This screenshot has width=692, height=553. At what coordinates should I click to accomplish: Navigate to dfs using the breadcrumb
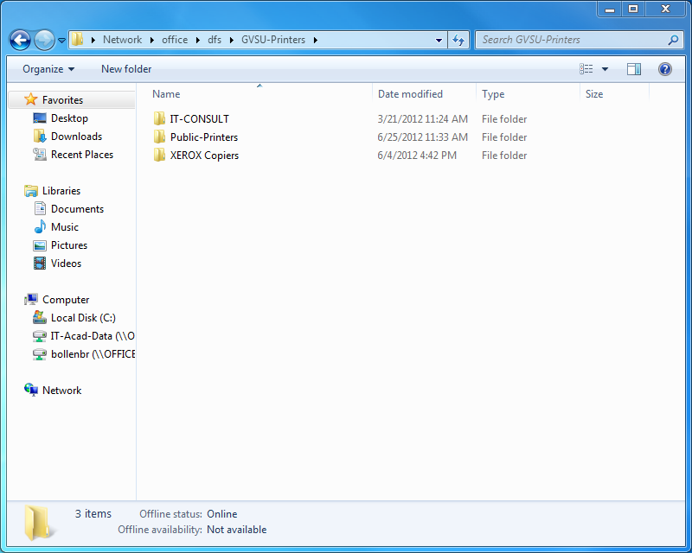[214, 40]
